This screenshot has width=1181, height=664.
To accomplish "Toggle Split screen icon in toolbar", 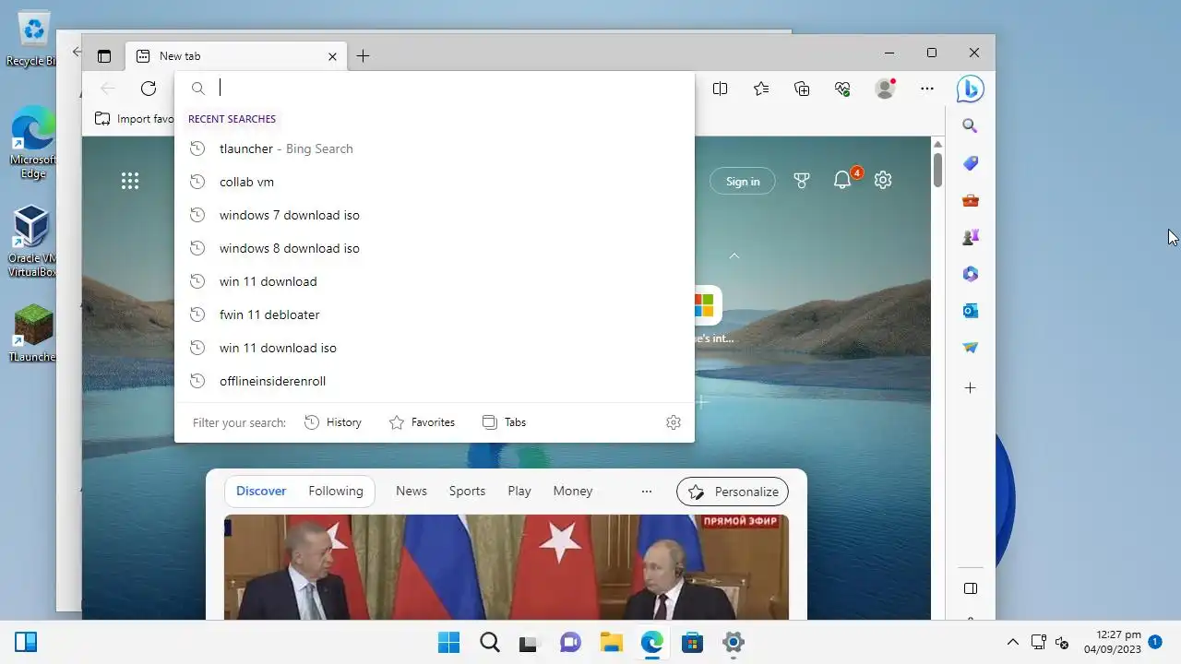I will 721,89.
